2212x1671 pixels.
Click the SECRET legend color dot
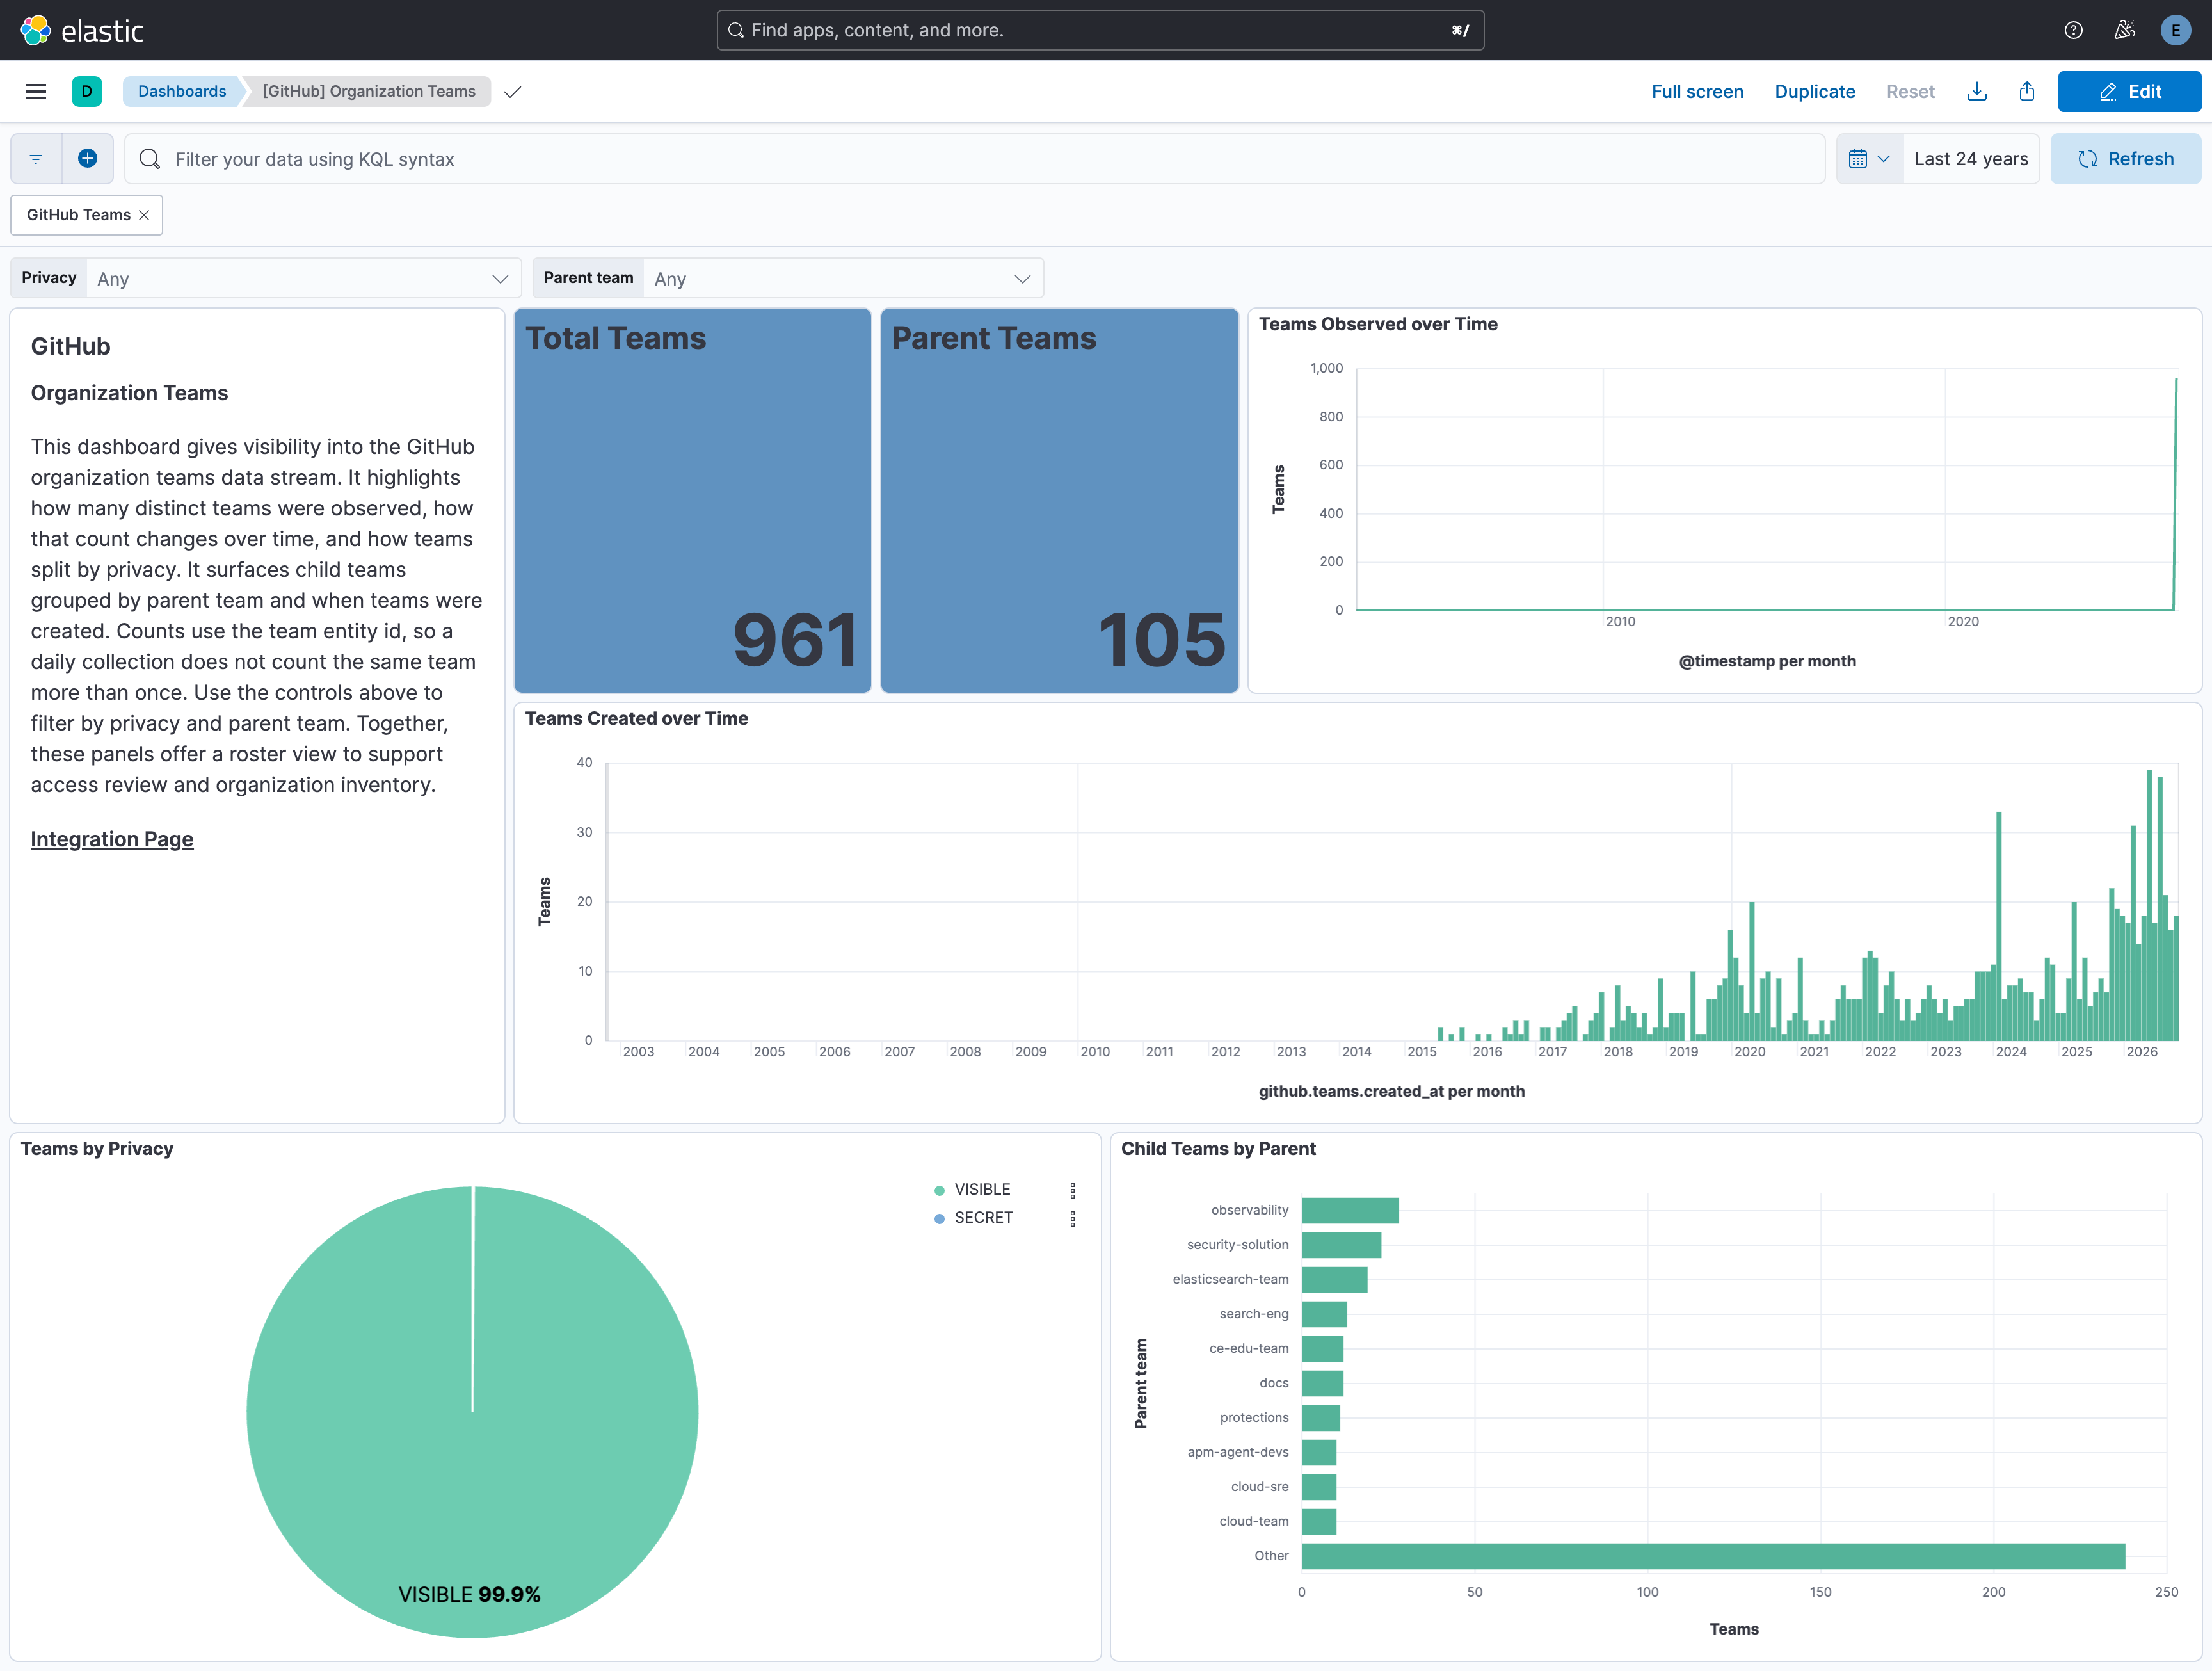point(939,1218)
